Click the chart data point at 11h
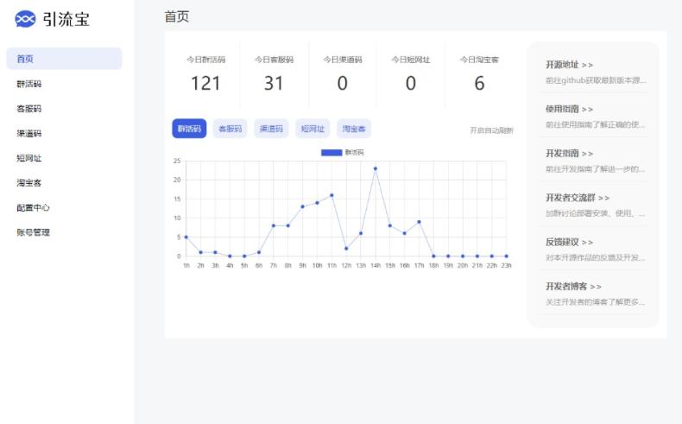The width and height of the screenshot is (682, 424). click(x=332, y=196)
